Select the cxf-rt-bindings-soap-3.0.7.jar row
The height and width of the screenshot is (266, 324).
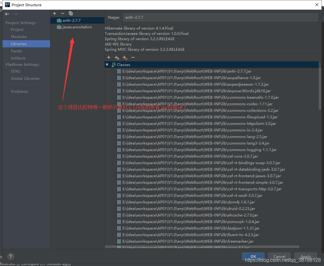pos(212,163)
